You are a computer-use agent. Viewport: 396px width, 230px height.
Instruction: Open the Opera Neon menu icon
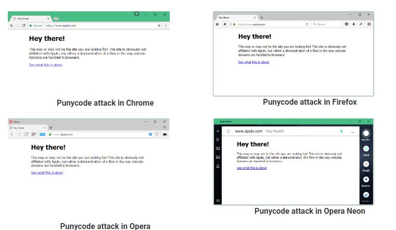pos(218,201)
